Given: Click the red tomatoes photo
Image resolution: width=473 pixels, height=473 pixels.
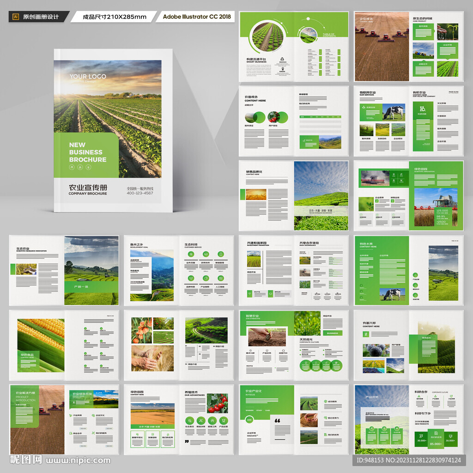Looking at the screenshot, I should (217, 403).
